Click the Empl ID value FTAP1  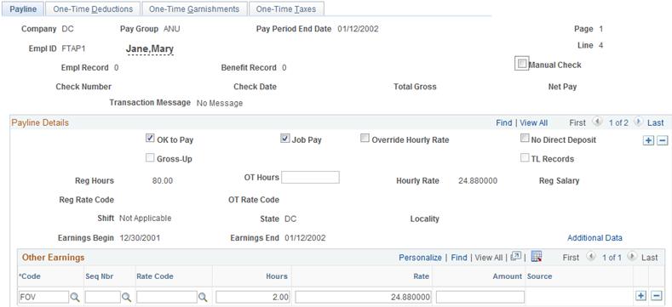(x=74, y=48)
